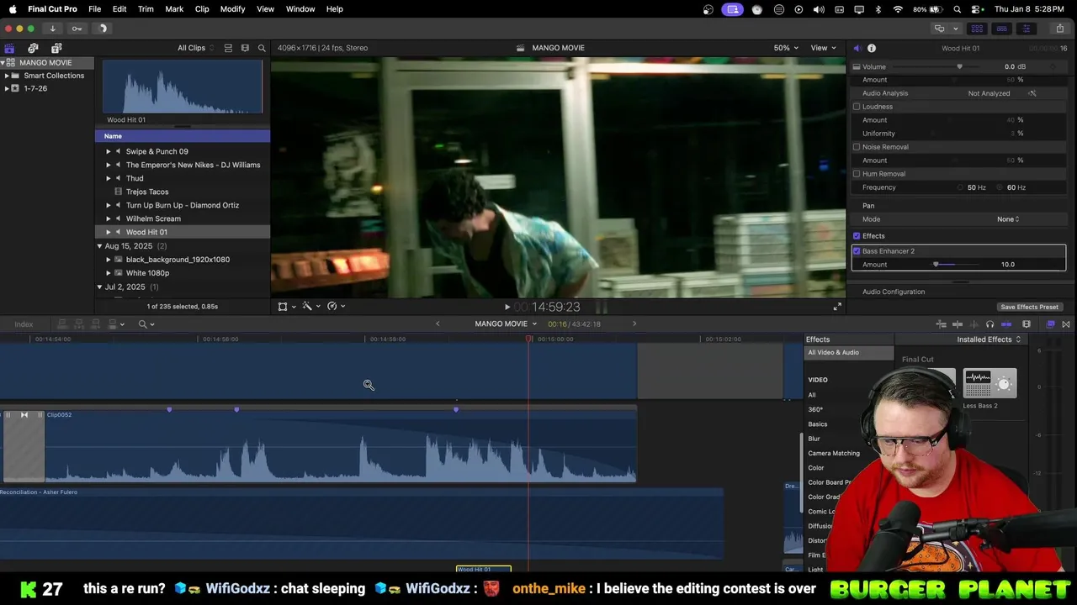Adjust Bass Enhancer Amount slider
1077x605 pixels.
tap(936, 265)
